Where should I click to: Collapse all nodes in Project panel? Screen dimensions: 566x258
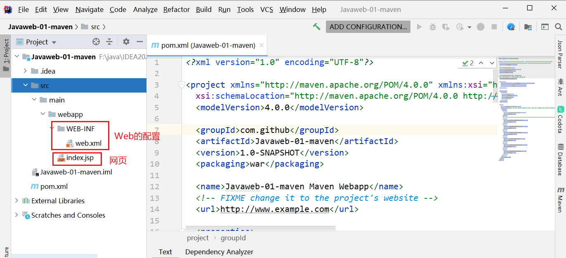pyautogui.click(x=109, y=42)
